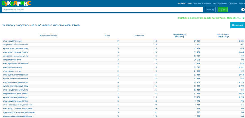Select the keyword 'искусственные елки купить'

pyautogui.click(x=16, y=56)
